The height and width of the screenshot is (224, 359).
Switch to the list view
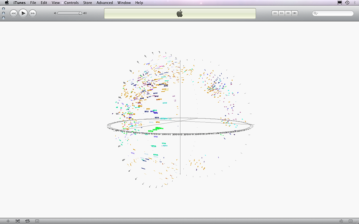point(275,13)
